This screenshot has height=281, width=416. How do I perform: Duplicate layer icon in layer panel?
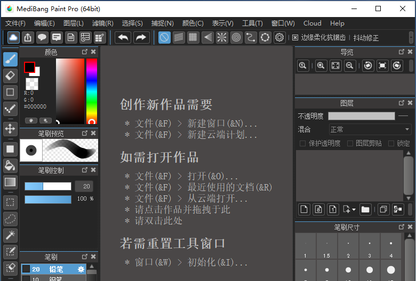[x=383, y=210]
